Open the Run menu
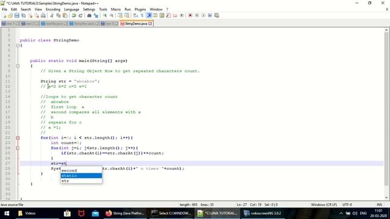390x219 pixels. (127, 9)
